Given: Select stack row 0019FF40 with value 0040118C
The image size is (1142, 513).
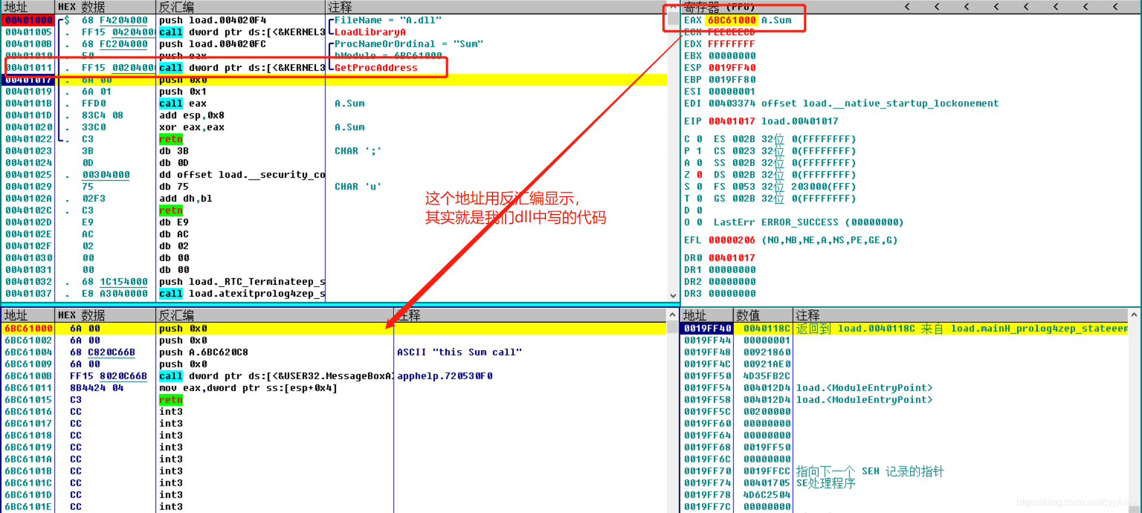Looking at the screenshot, I should pyautogui.click(x=904, y=329).
